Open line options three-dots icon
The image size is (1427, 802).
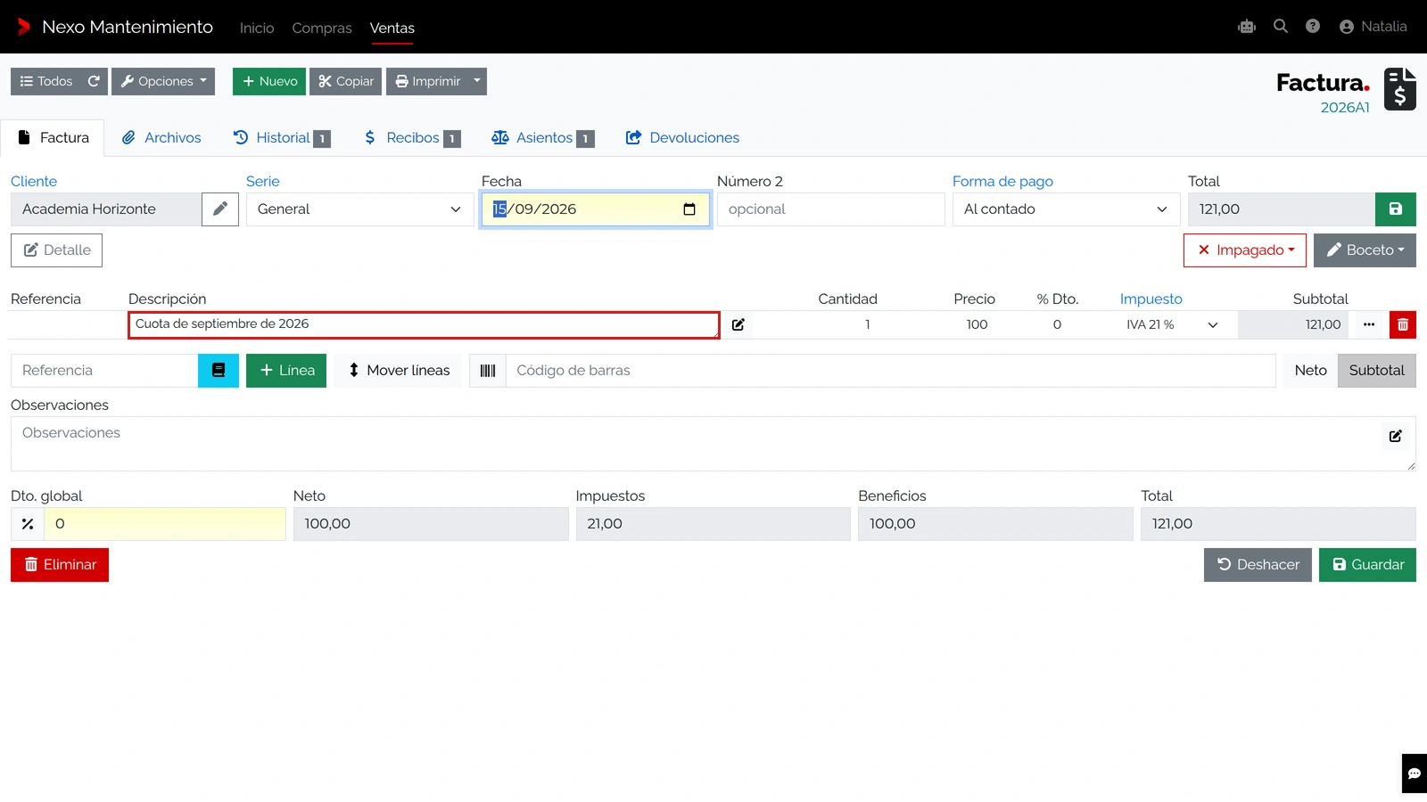[1369, 324]
